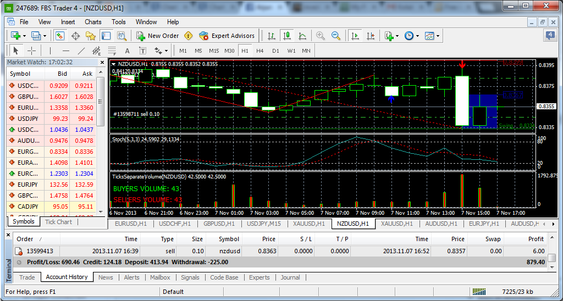Switch to candlesticks chart display

point(286,36)
